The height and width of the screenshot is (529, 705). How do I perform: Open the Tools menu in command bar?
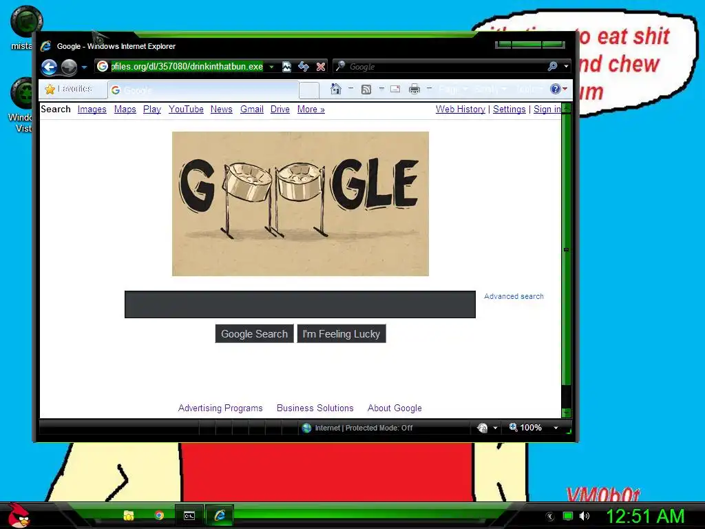[529, 89]
